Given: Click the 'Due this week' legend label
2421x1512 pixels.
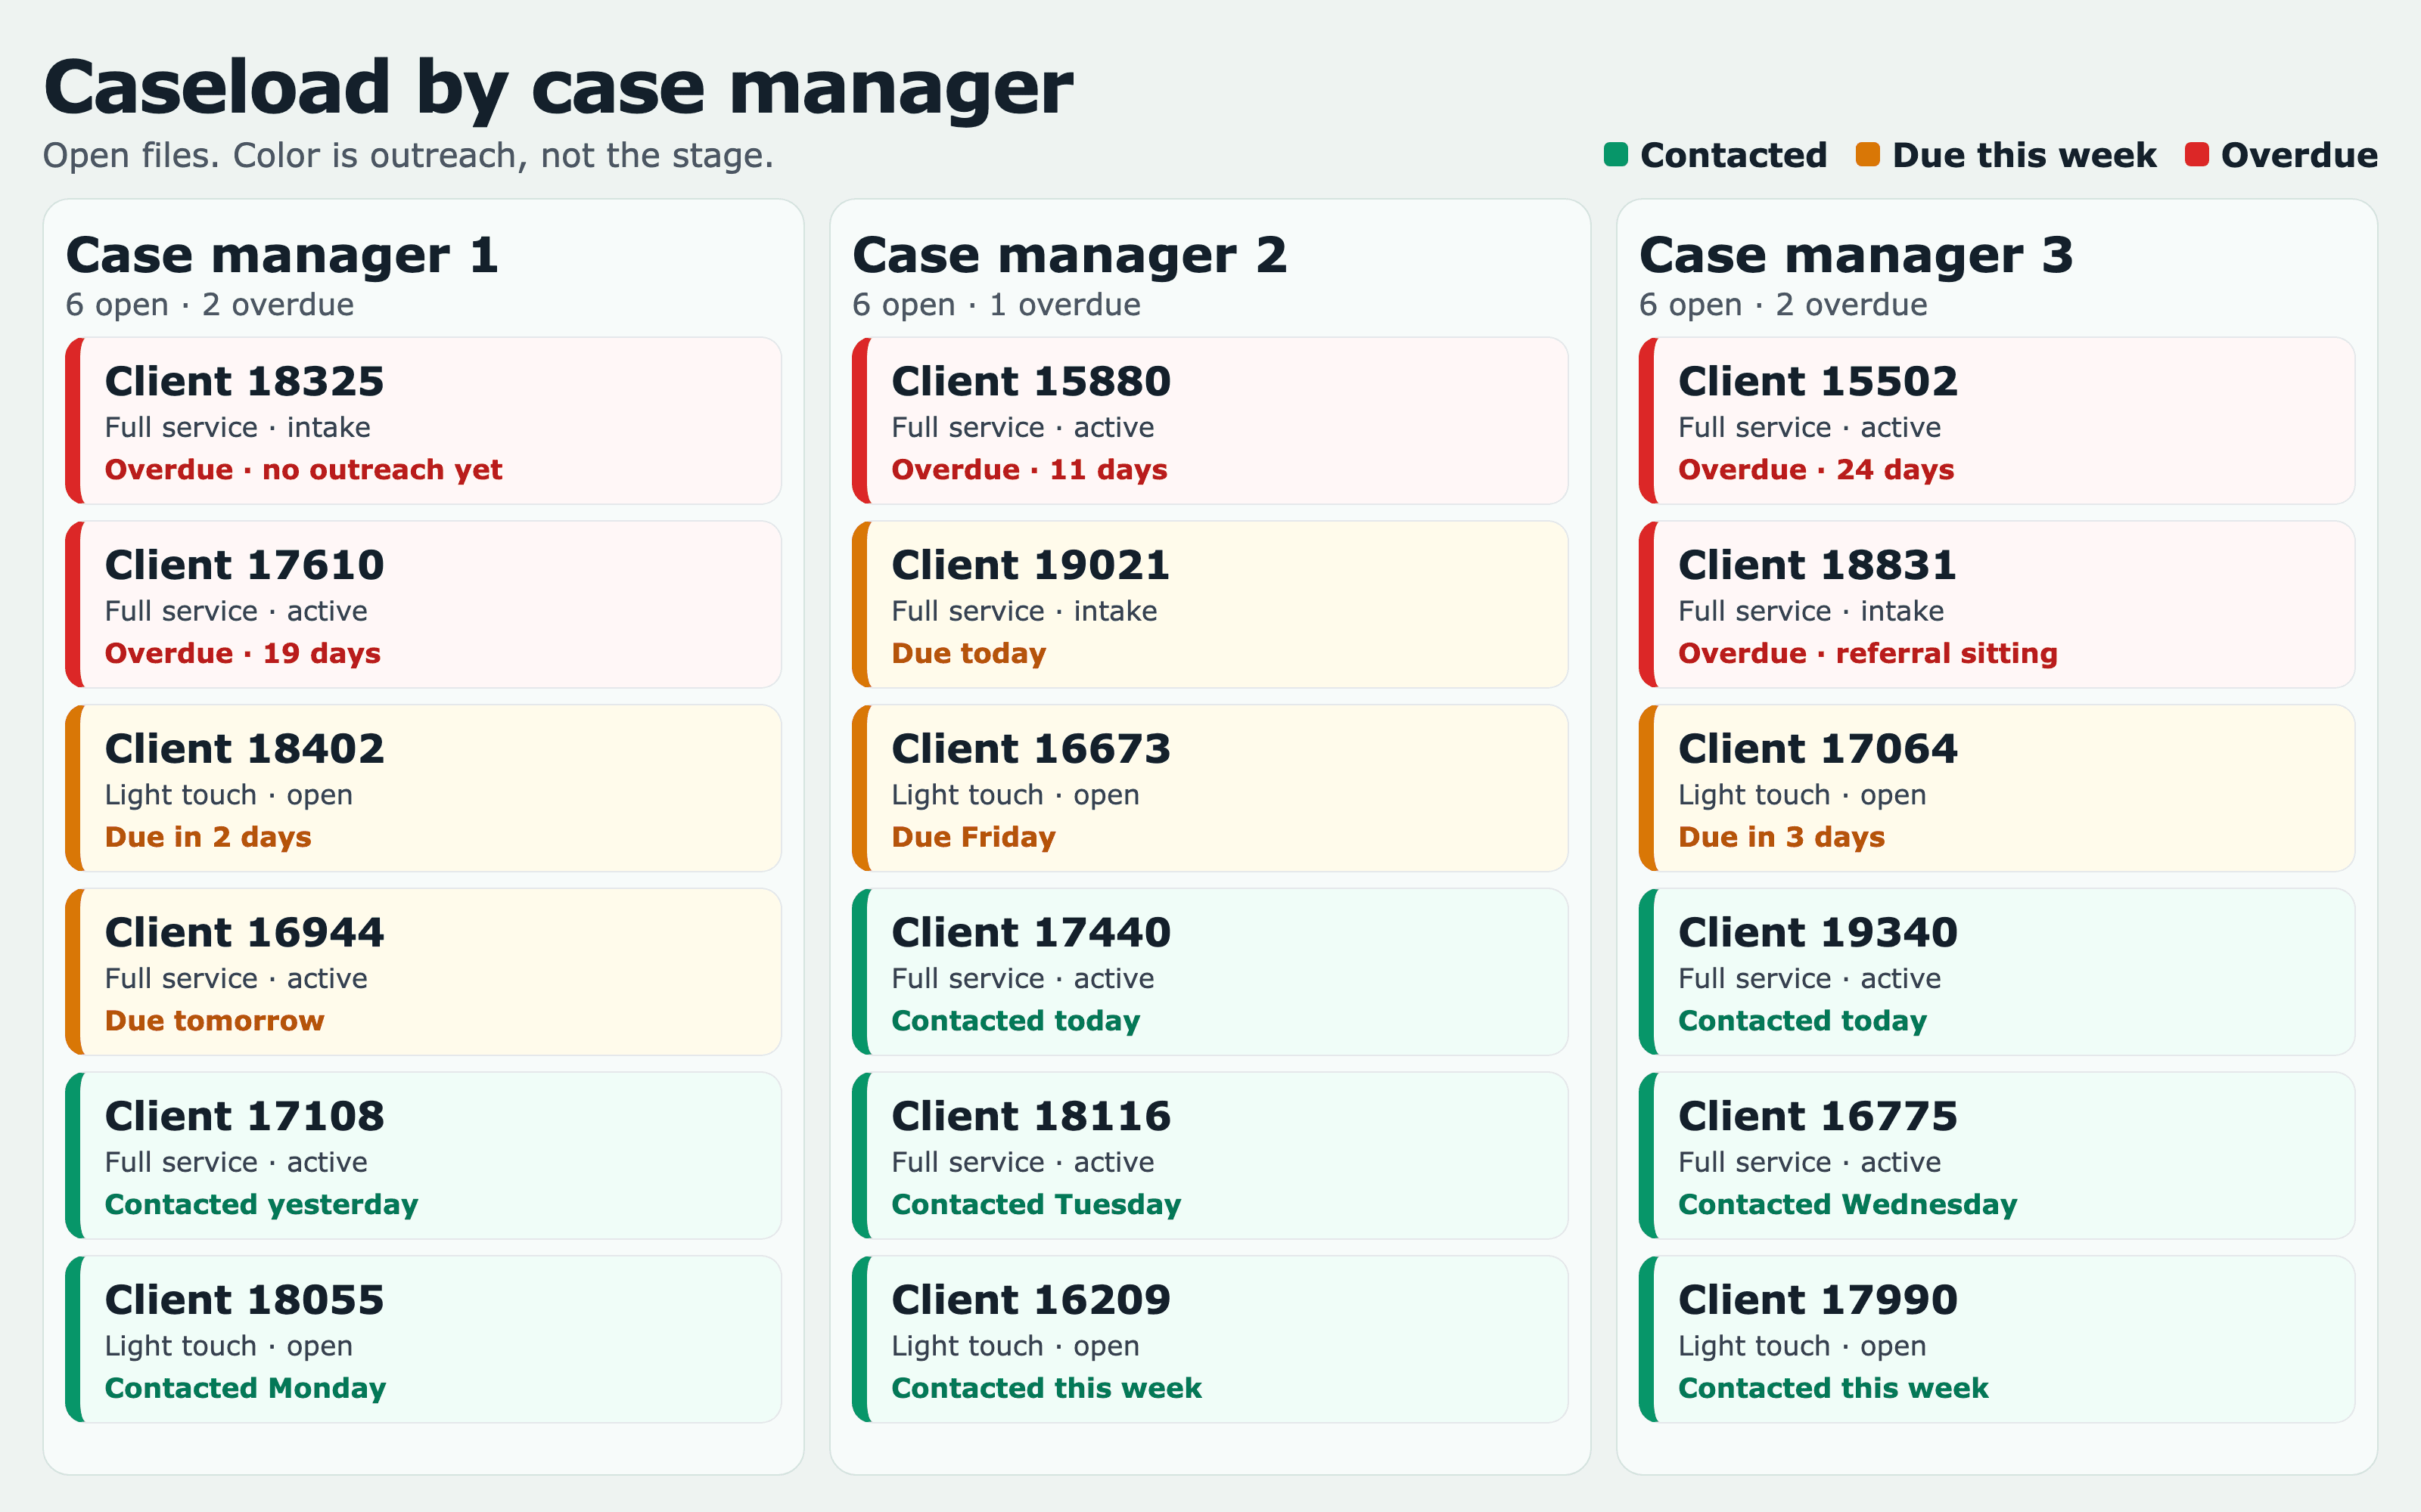Looking at the screenshot, I should coord(2024,156).
